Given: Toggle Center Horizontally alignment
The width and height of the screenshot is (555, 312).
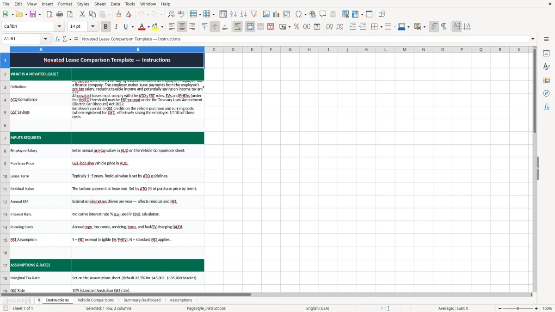Looking at the screenshot, I should pyautogui.click(x=182, y=27).
